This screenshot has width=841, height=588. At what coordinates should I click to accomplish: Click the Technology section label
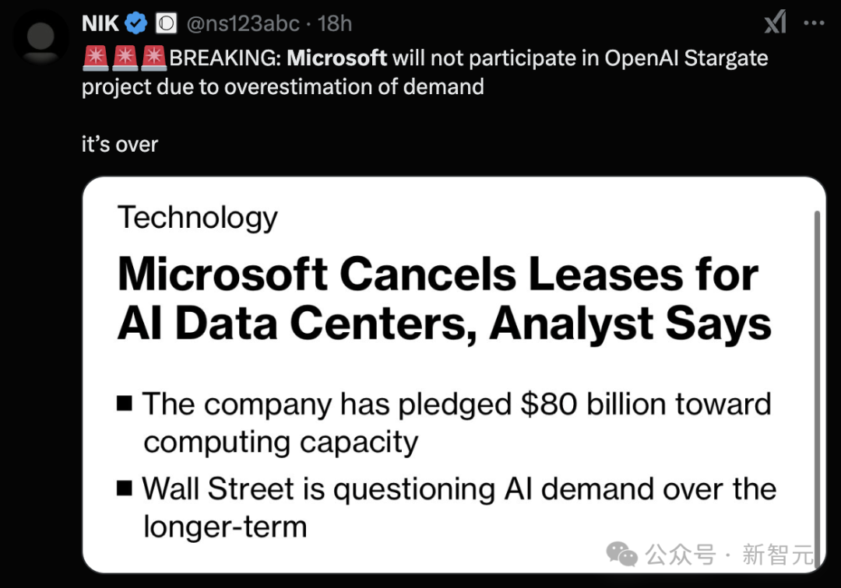click(x=198, y=218)
